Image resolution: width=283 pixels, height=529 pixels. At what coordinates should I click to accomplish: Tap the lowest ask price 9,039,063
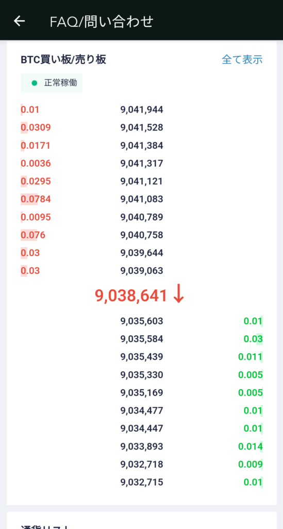tap(142, 271)
